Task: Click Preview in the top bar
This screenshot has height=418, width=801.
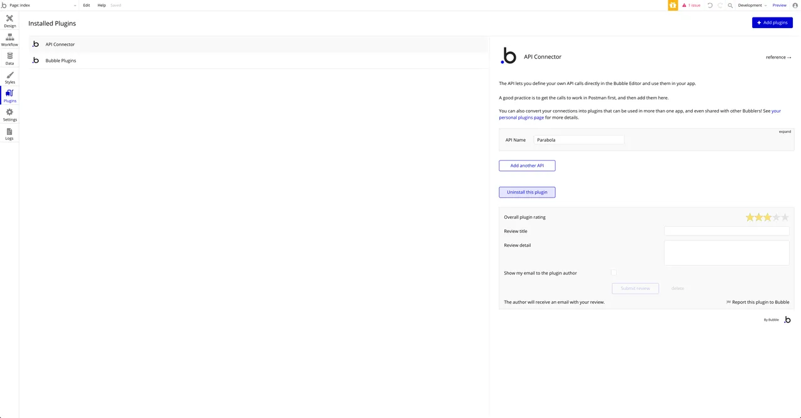Action: pos(779,5)
